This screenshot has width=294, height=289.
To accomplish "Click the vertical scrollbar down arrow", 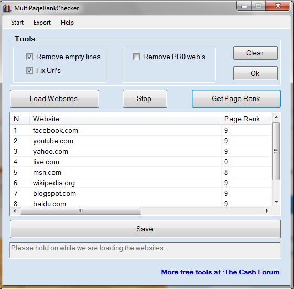I will pos(276,202).
